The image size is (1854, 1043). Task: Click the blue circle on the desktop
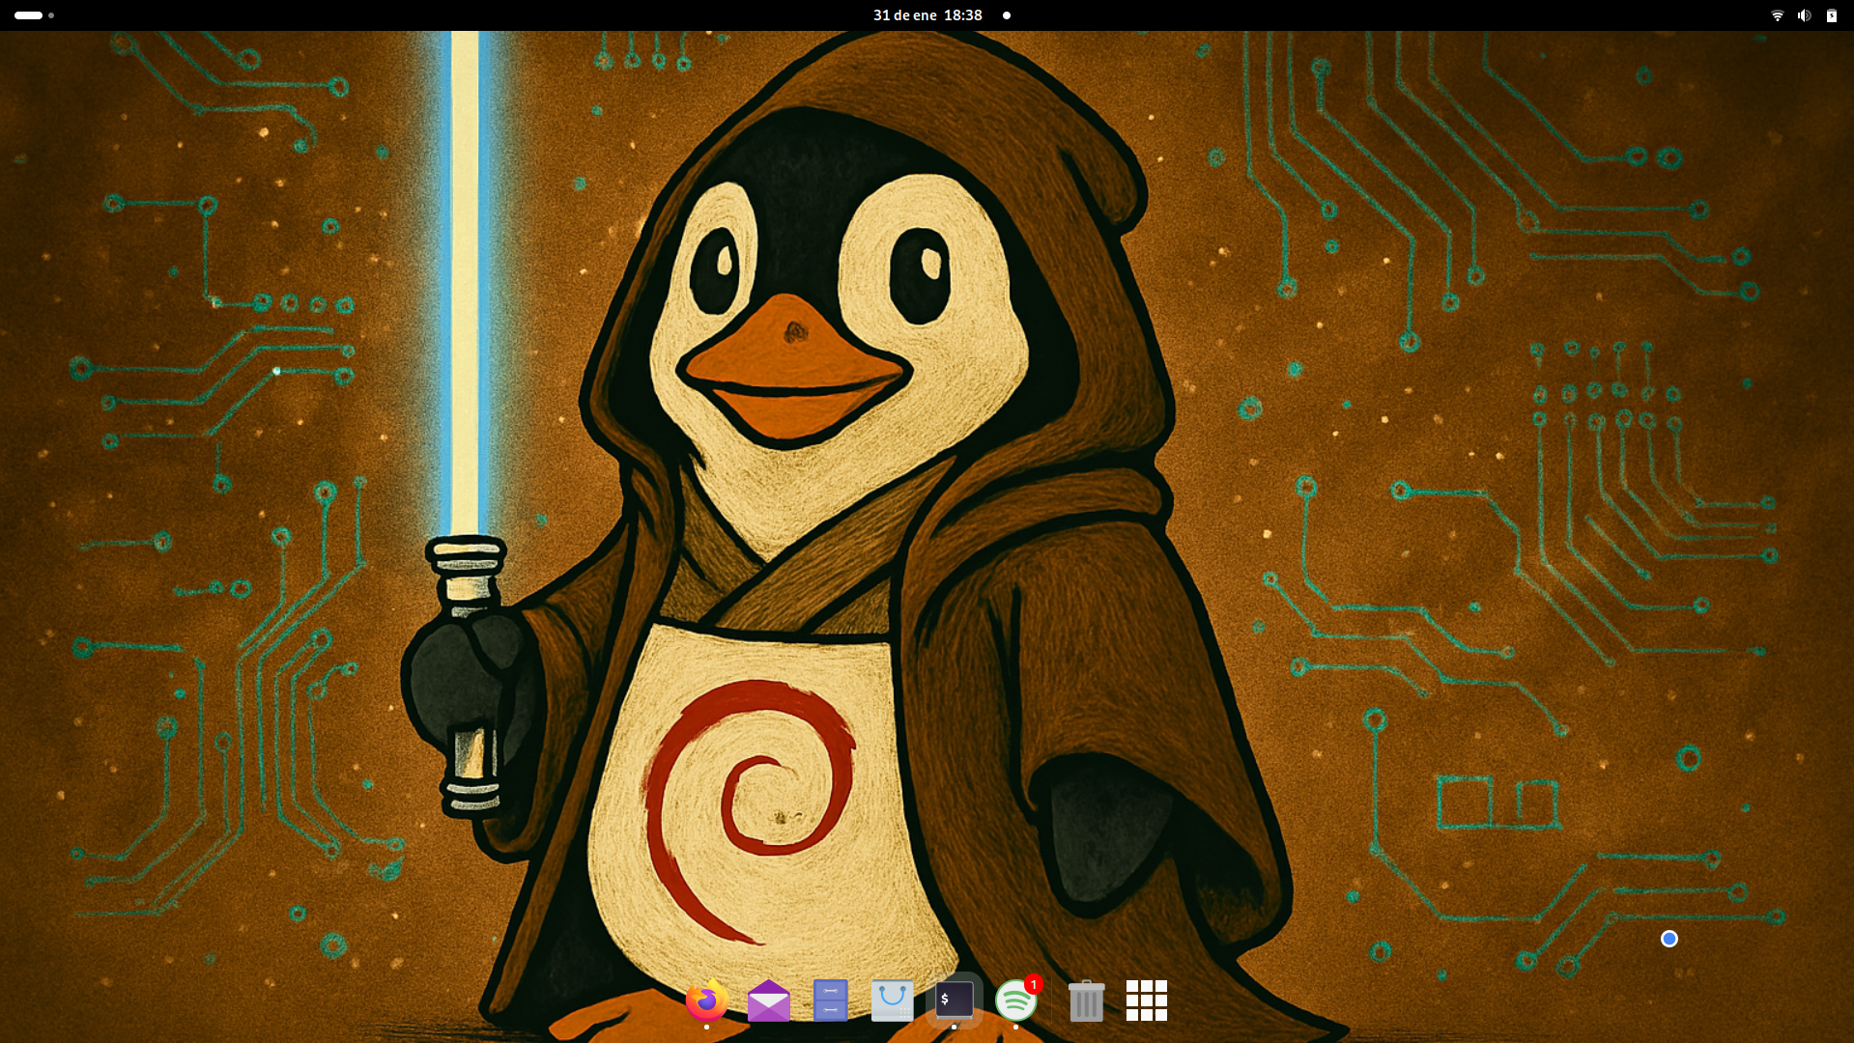1669,939
